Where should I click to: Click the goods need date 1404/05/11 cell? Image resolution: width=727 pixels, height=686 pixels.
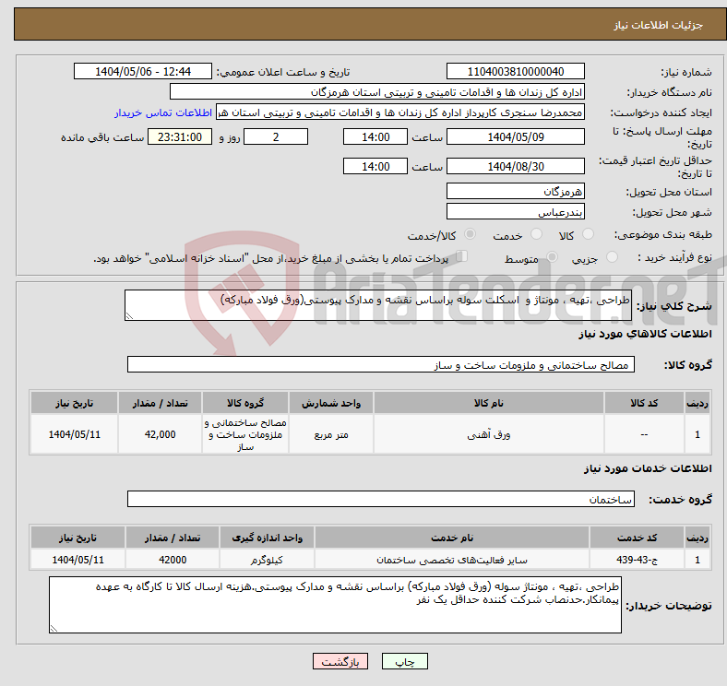[74, 434]
